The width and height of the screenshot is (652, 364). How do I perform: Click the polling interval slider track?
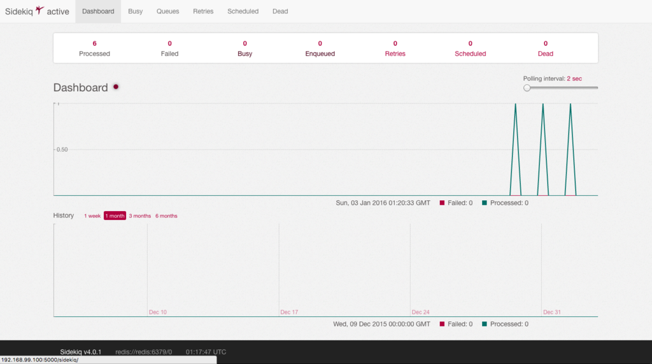click(560, 88)
